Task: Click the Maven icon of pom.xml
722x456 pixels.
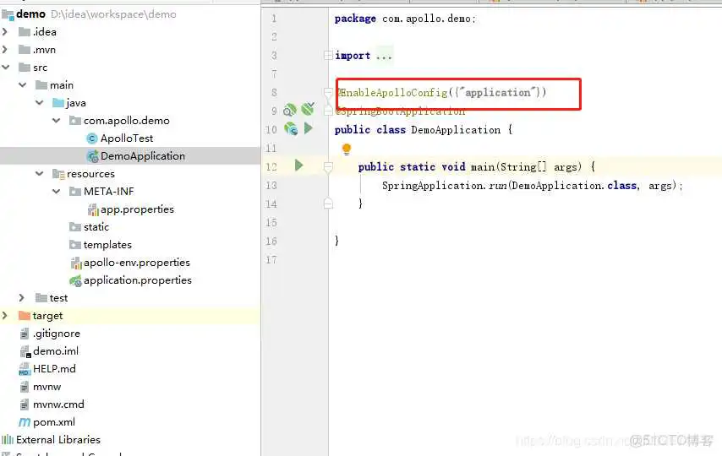Action: tap(25, 421)
